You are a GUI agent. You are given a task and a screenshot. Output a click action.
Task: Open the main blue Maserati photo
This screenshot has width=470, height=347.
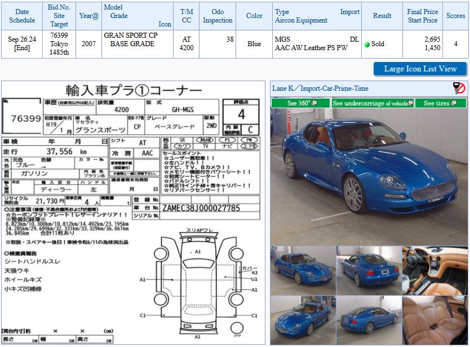[x=369, y=177]
